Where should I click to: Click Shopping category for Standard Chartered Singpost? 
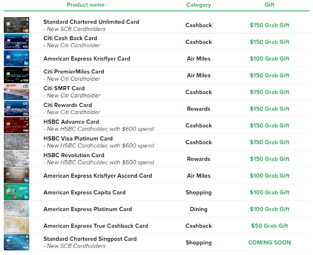tap(199, 243)
